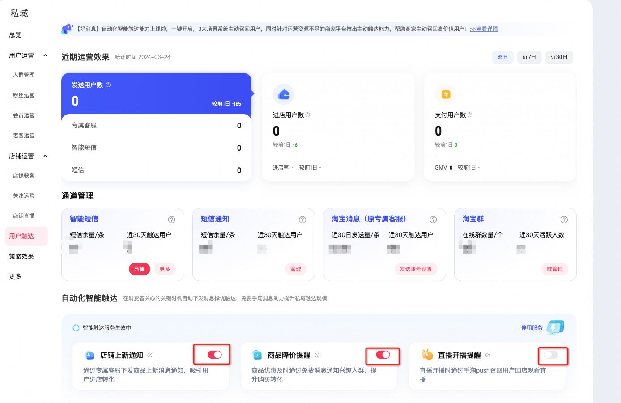
Task: Open the 短信通知 channel card title
Action: [215, 219]
